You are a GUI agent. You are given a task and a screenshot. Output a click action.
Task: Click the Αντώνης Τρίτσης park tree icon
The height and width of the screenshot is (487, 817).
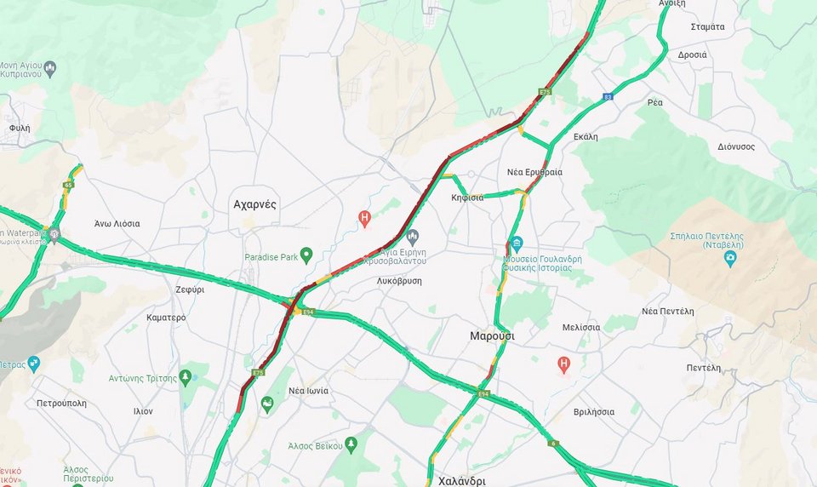185,377
